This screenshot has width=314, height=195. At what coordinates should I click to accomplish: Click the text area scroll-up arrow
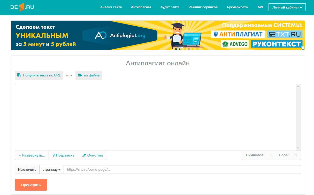tap(298, 87)
